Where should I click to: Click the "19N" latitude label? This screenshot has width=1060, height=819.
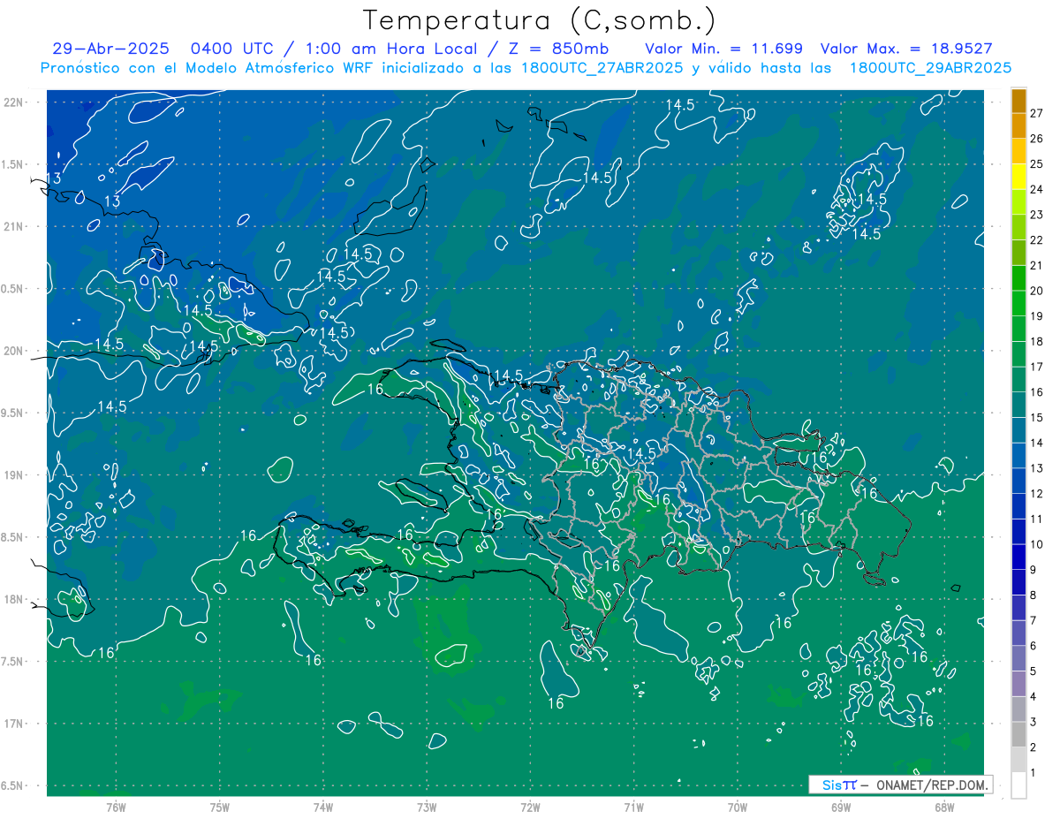(12, 475)
